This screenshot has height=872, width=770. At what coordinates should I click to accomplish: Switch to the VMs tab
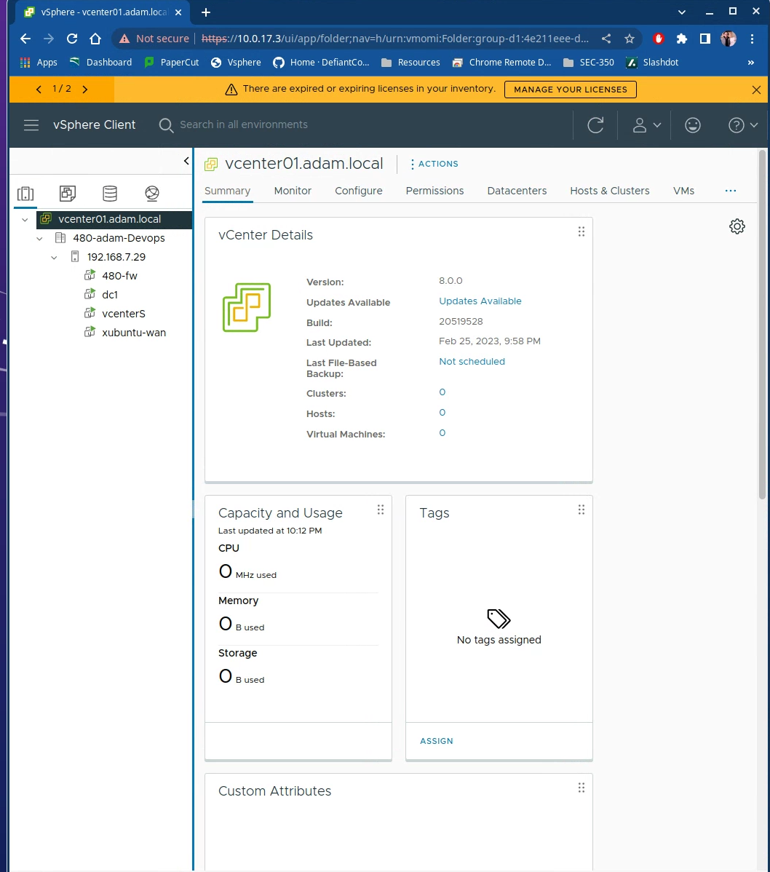683,191
